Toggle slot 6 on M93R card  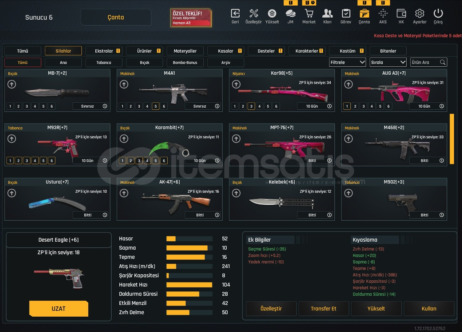pyautogui.click(x=52, y=161)
